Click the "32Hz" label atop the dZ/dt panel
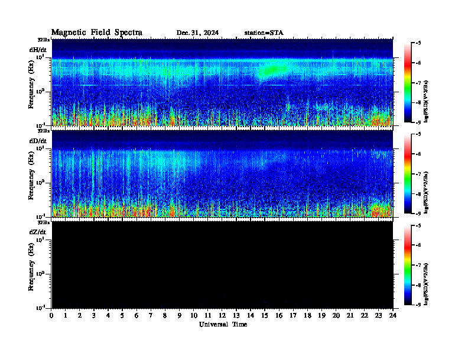 click(x=43, y=222)
